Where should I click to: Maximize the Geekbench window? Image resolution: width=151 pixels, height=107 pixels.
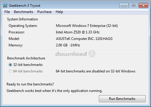pyautogui.click(x=134, y=6)
